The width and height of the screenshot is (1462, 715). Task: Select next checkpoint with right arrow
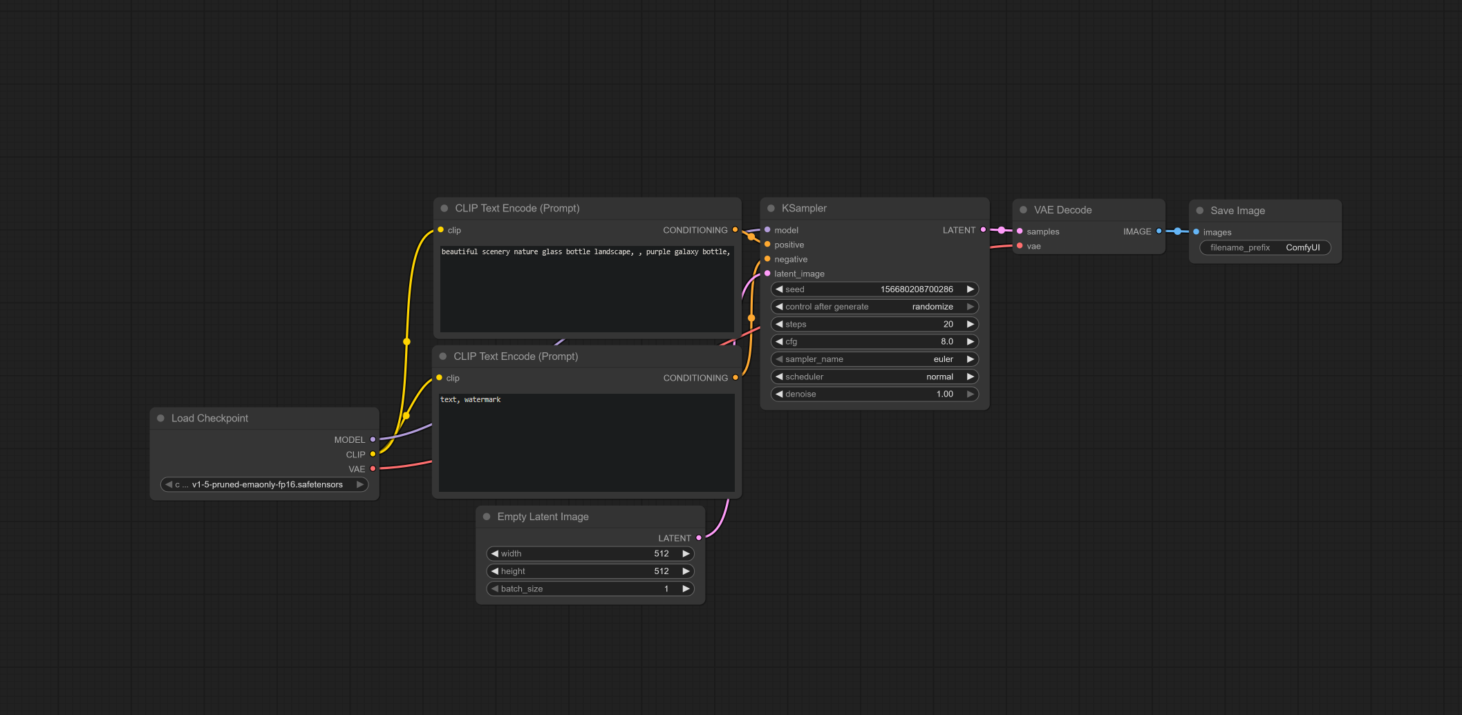[x=360, y=484]
